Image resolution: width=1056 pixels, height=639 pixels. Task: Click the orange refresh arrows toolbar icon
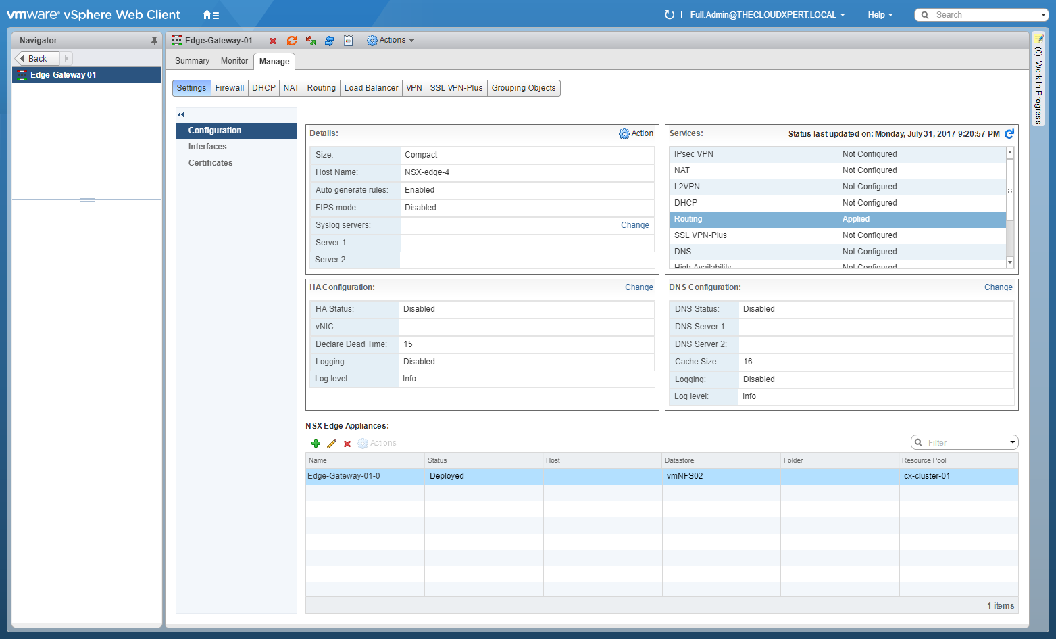click(292, 41)
